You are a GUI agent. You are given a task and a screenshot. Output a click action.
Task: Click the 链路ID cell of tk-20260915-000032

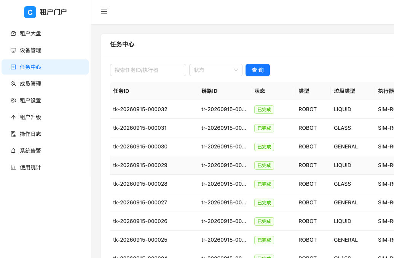(223, 109)
